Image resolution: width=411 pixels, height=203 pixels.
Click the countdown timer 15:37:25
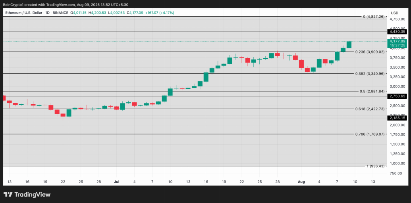(x=397, y=45)
